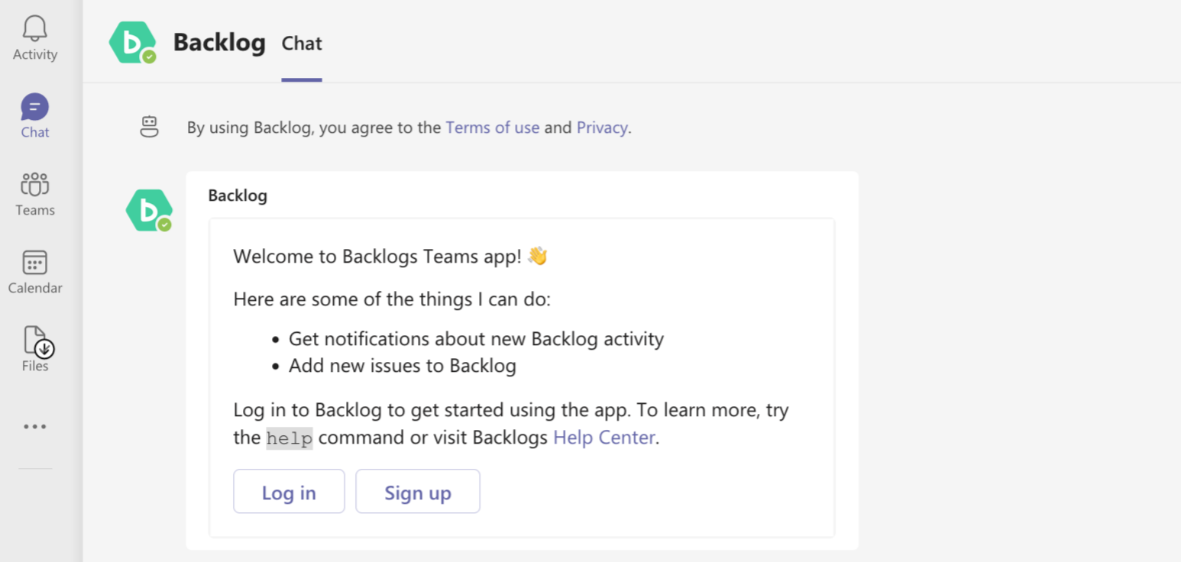
Task: Click the Log in button
Action: pyautogui.click(x=289, y=491)
